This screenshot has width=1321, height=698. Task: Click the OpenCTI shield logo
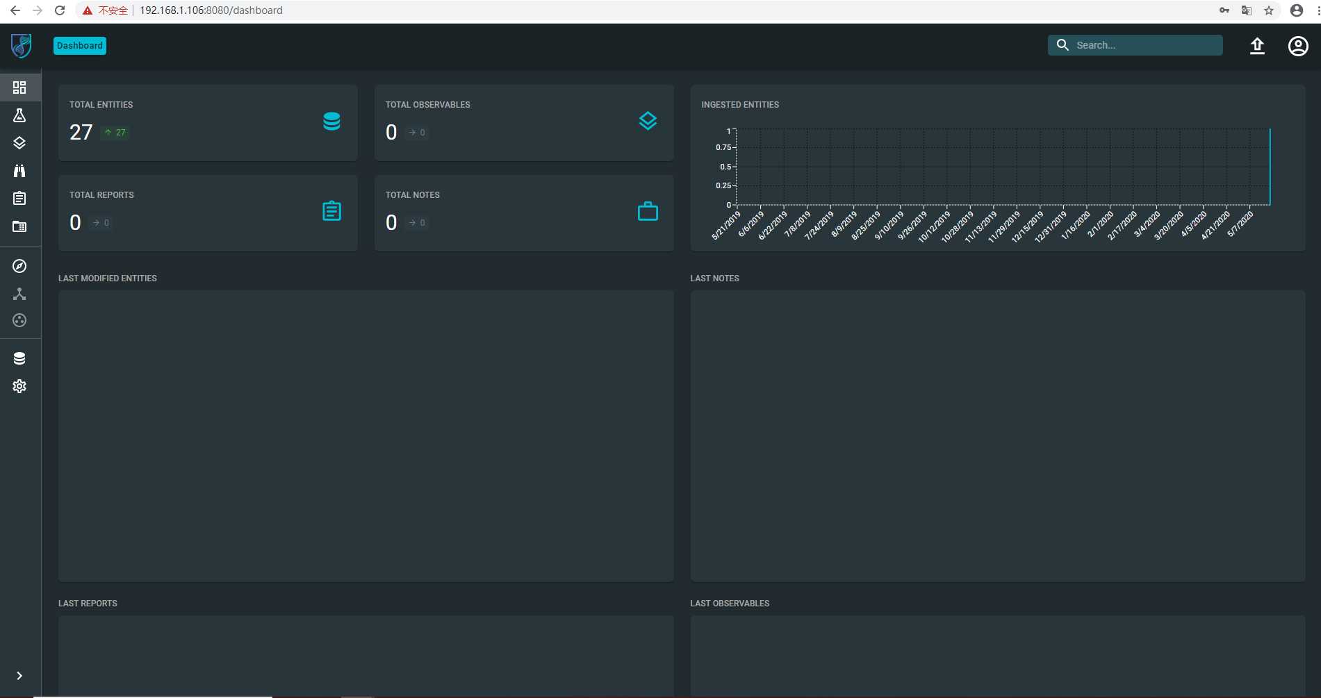click(21, 46)
